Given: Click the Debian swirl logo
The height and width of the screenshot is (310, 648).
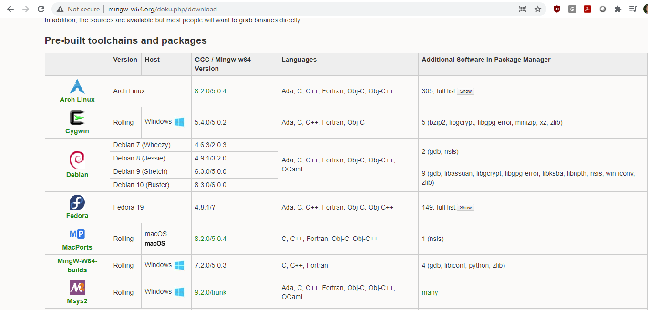Looking at the screenshot, I should point(77,160).
